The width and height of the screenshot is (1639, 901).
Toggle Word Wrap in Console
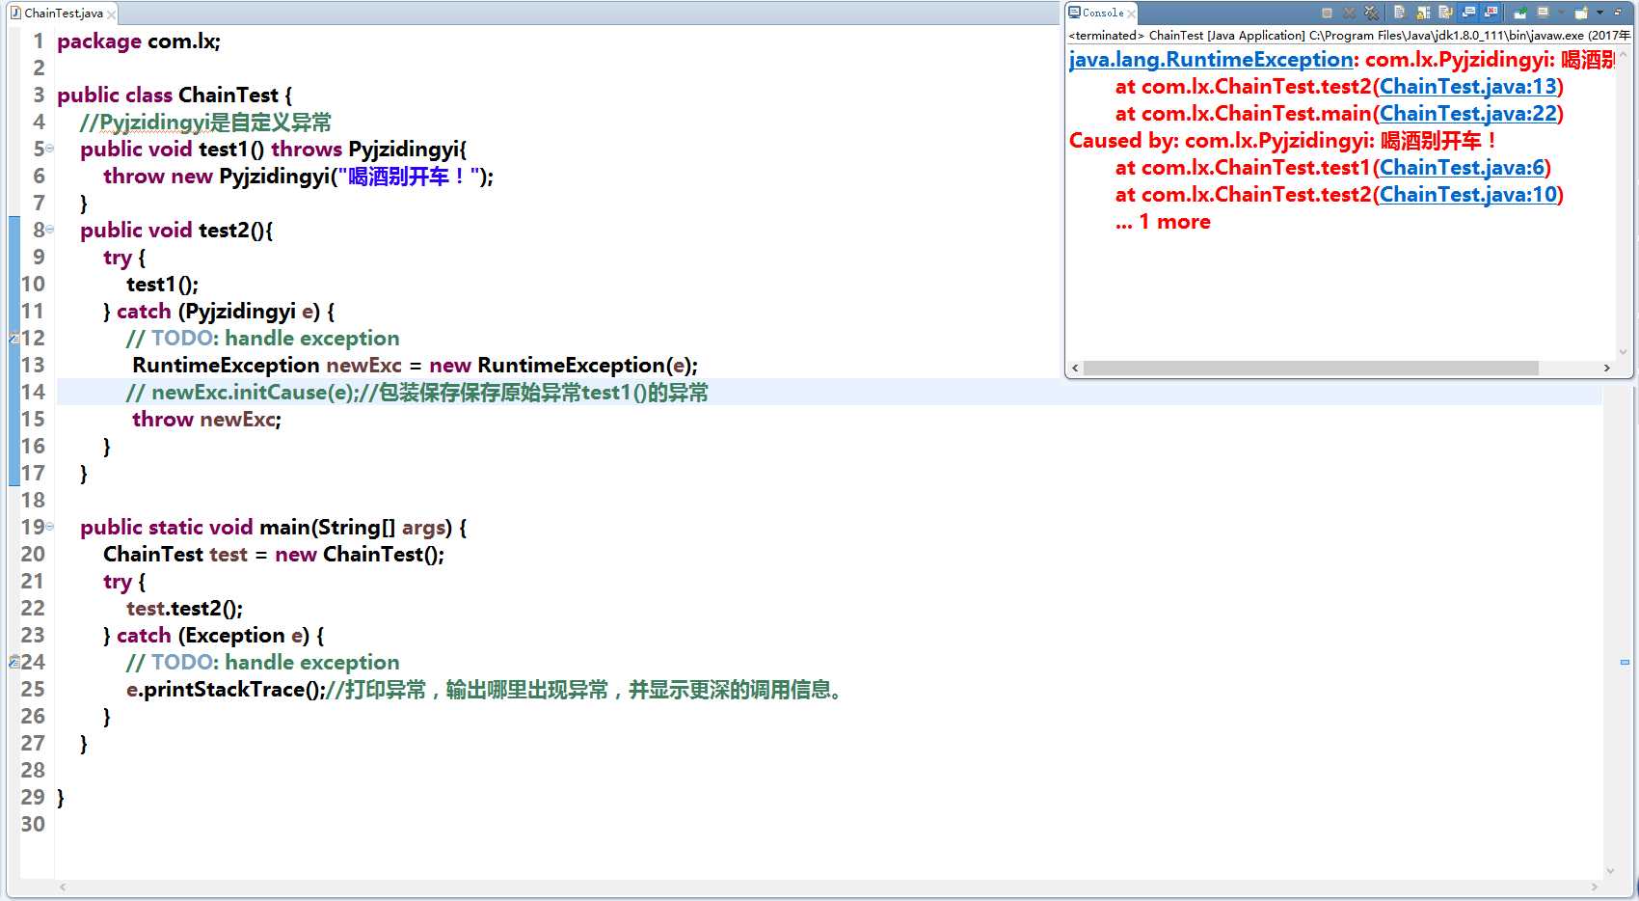[1445, 13]
